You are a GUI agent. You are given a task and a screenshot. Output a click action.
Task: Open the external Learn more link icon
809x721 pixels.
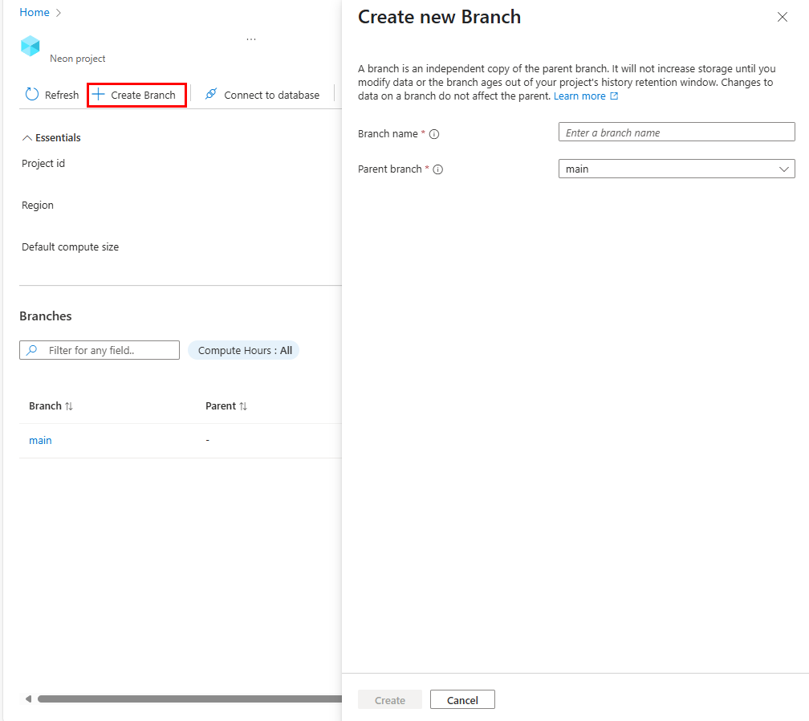click(612, 96)
